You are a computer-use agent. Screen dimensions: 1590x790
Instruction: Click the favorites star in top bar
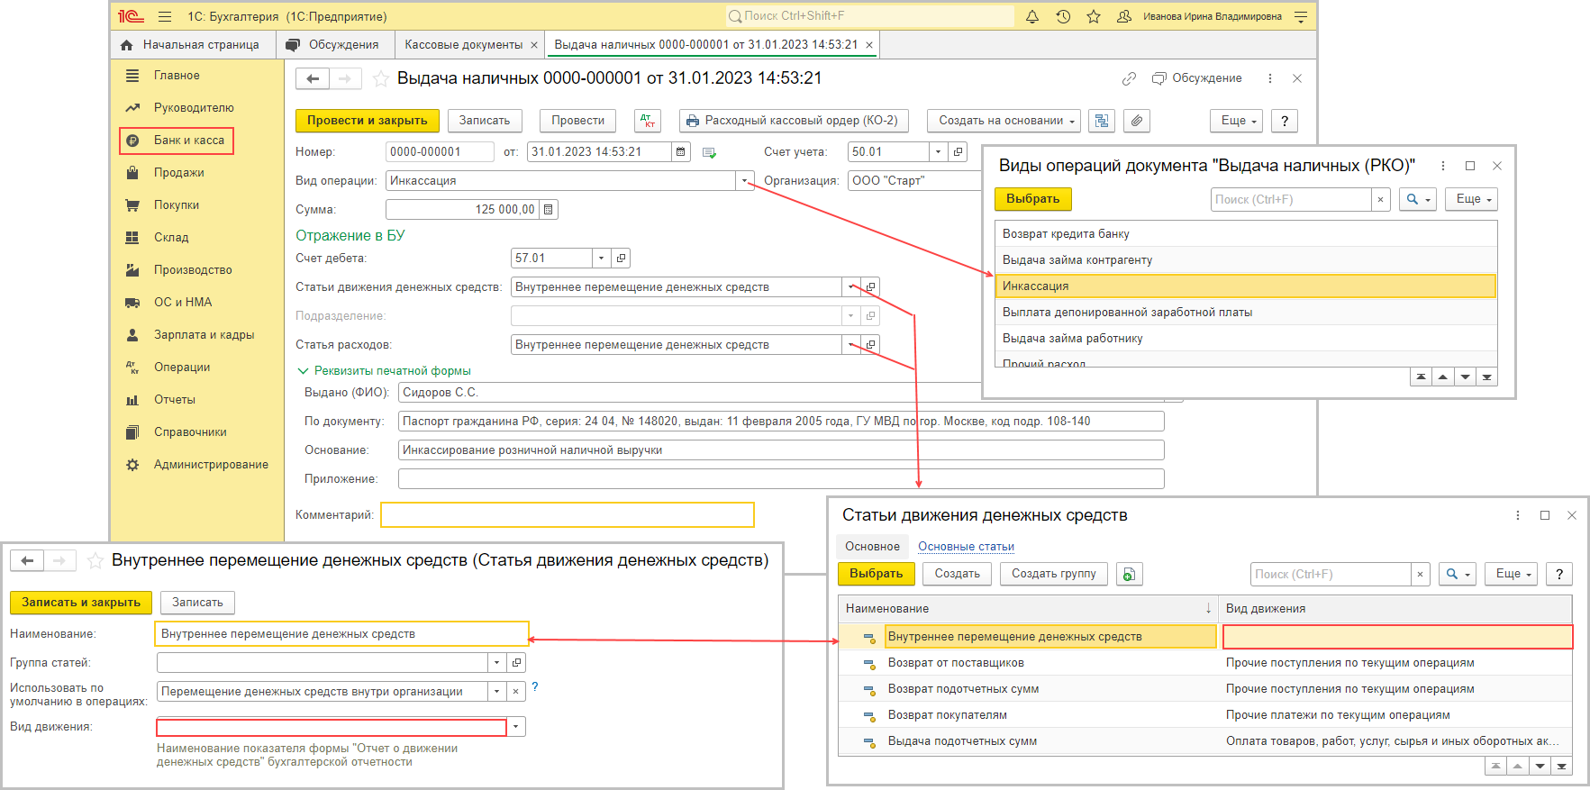point(1094,16)
